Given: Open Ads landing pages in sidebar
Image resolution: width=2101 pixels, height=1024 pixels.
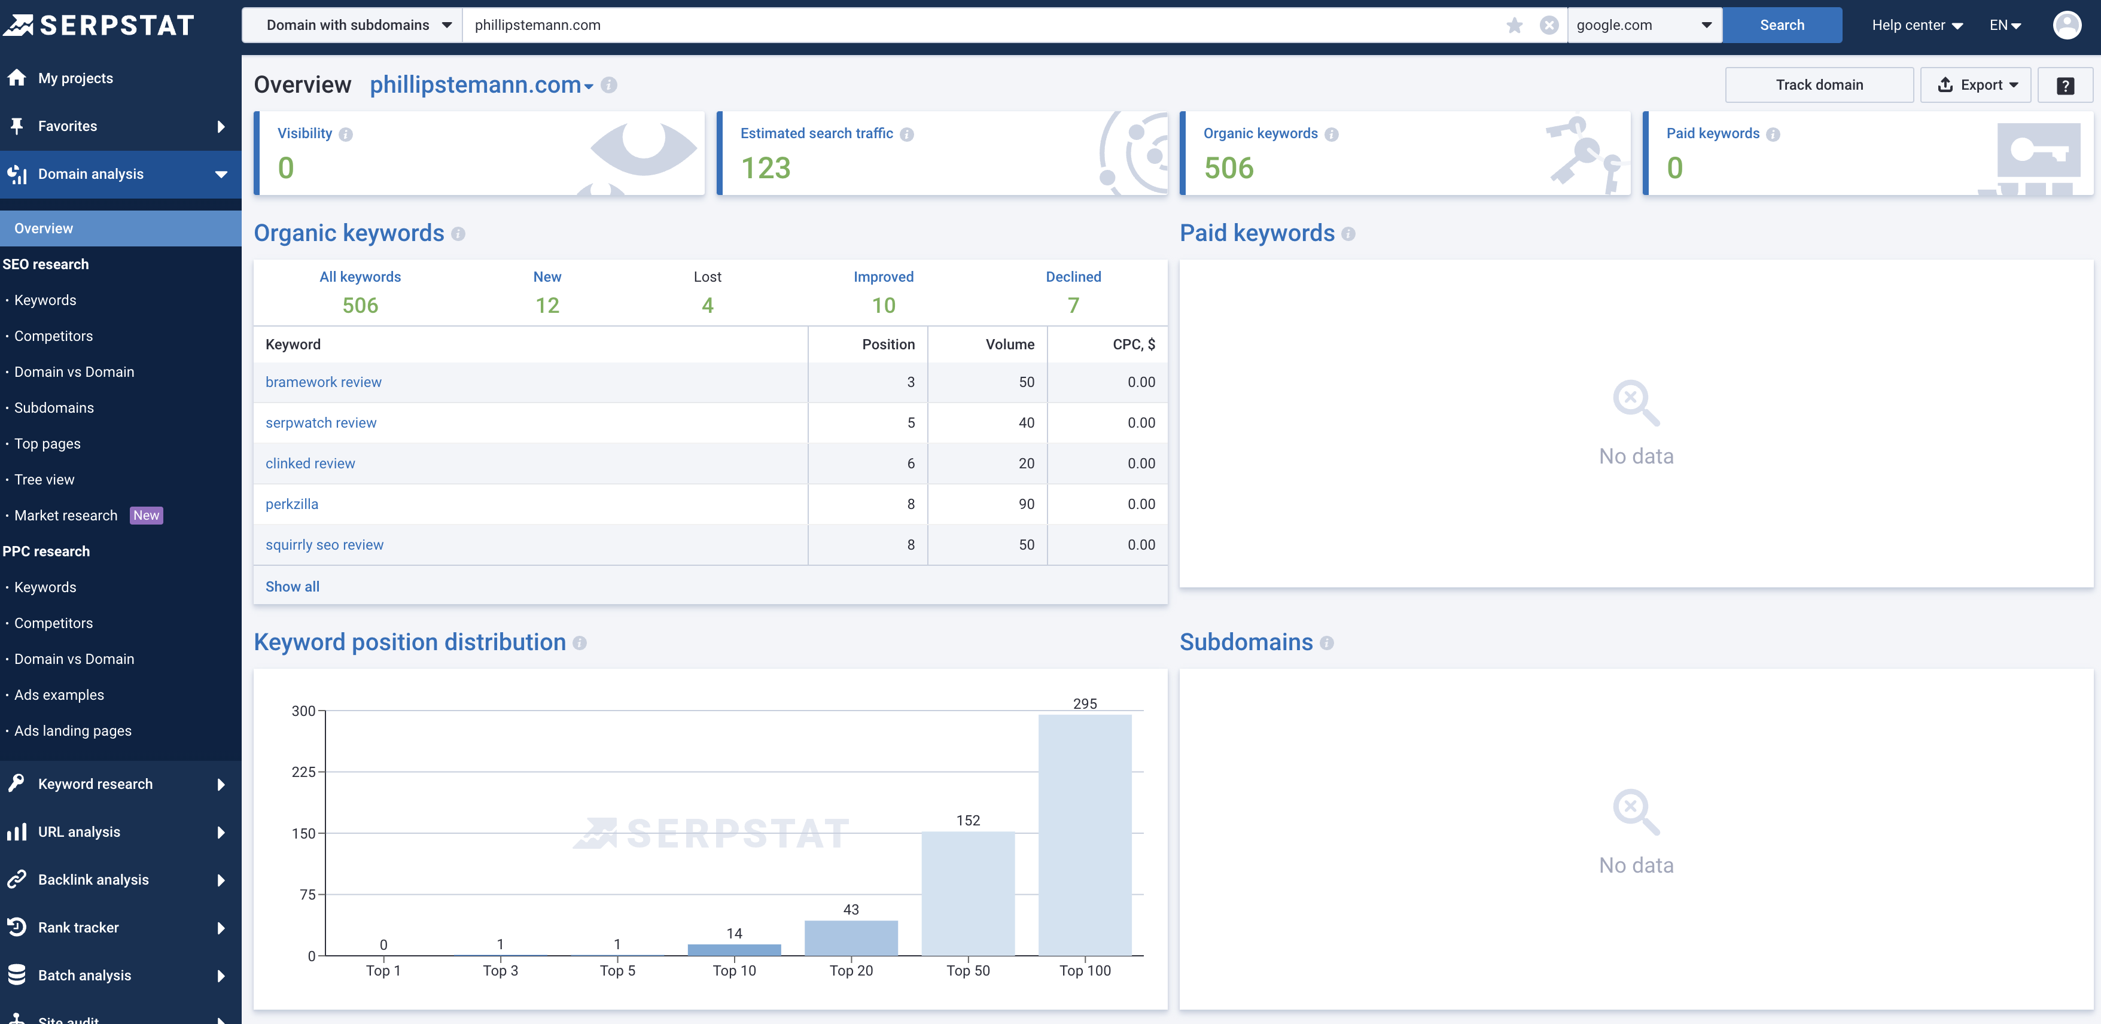Looking at the screenshot, I should tap(72, 730).
